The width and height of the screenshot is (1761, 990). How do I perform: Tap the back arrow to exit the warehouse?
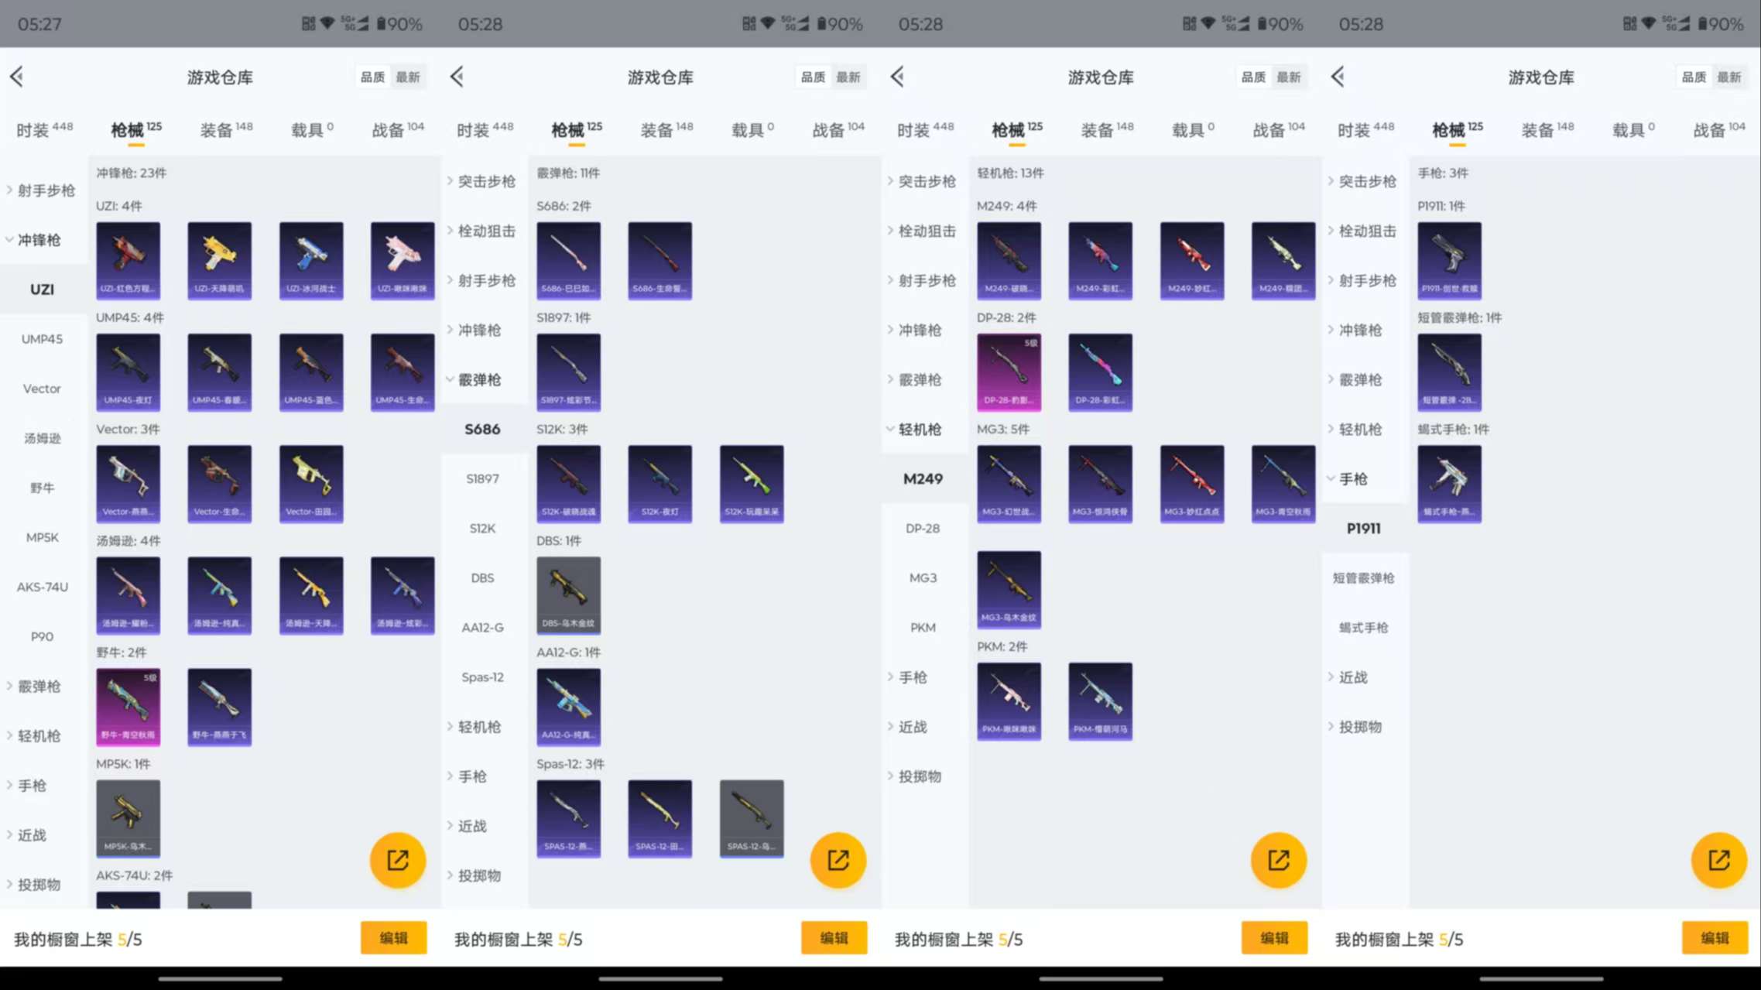tap(15, 77)
